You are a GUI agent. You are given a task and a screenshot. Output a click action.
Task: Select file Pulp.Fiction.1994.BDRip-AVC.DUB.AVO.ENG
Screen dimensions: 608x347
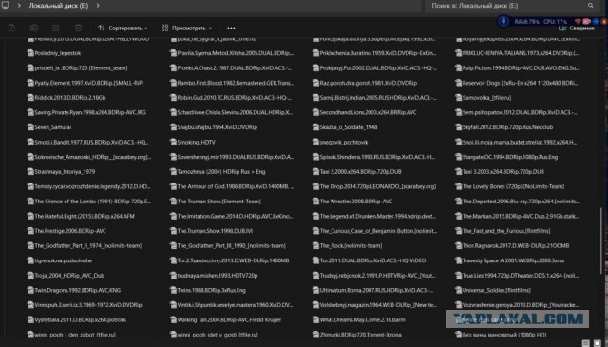point(517,67)
